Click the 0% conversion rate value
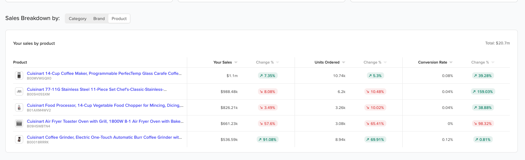The height and width of the screenshot is (160, 525). coord(450,124)
